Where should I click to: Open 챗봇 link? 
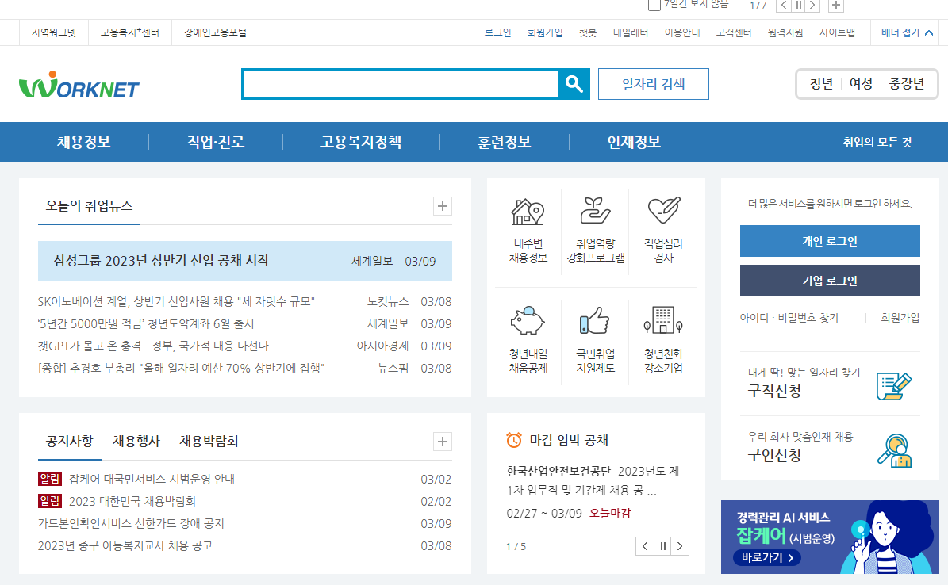(588, 32)
